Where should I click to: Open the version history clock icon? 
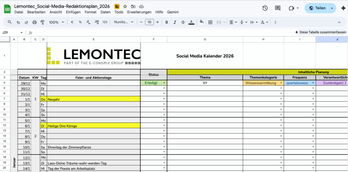[x=265, y=8]
